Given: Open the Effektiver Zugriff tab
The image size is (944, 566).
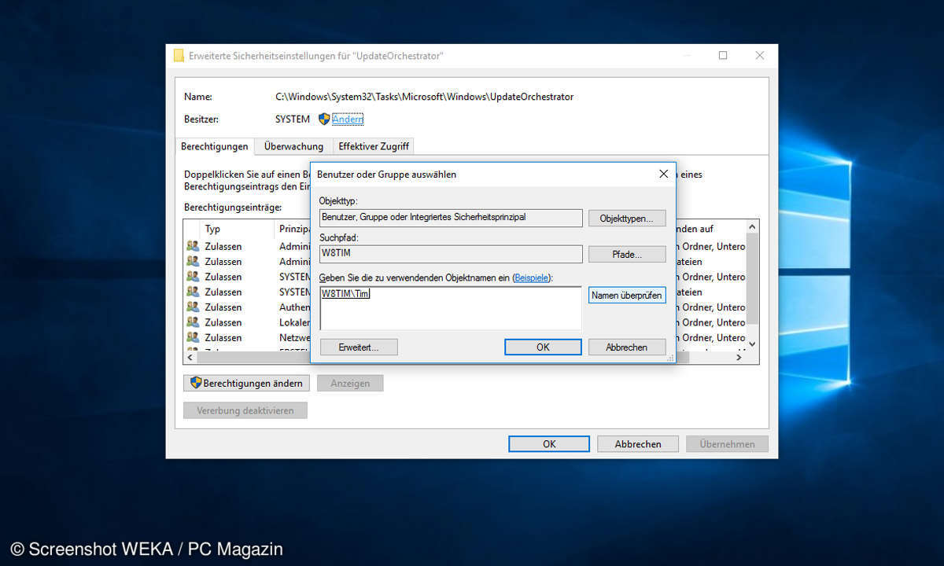Looking at the screenshot, I should (x=374, y=146).
